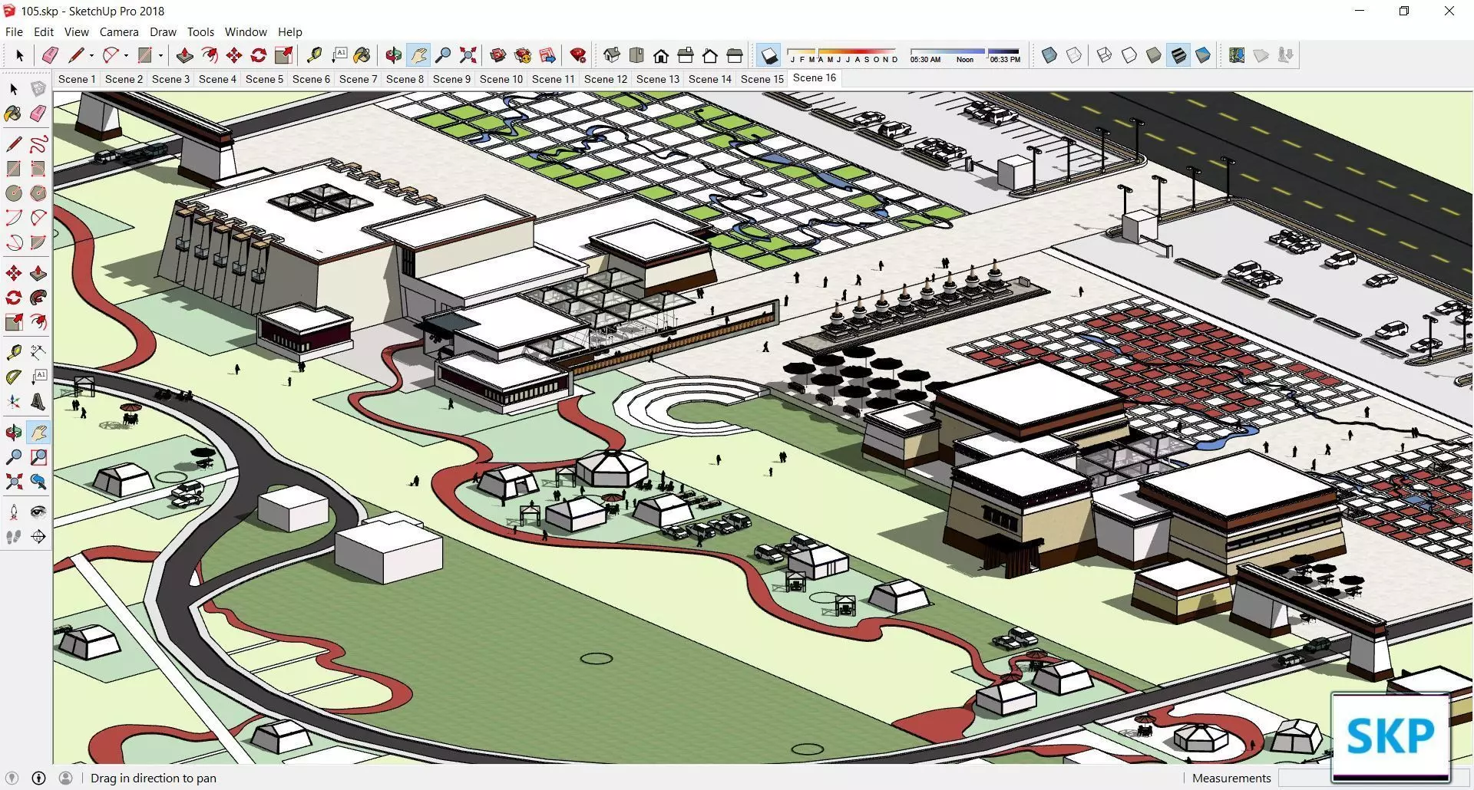Select the 3D Text tool
1474x790 pixels.
click(x=38, y=402)
